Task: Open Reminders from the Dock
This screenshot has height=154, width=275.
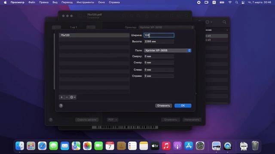Action: tap(132, 146)
